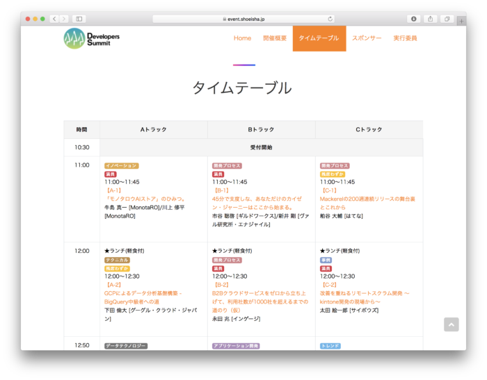This screenshot has height=380, width=487.
Task: Reload the page with the refresh icon
Action: (x=330, y=19)
